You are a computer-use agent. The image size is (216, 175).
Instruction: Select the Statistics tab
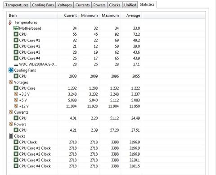point(147,5)
